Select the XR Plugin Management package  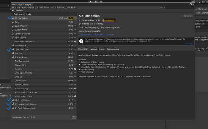(44, 108)
